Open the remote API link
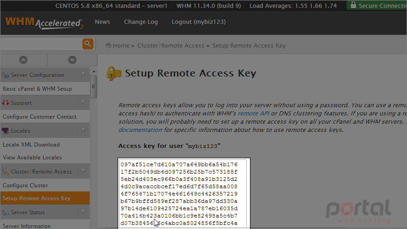This screenshot has width=407, height=229. click(x=254, y=114)
